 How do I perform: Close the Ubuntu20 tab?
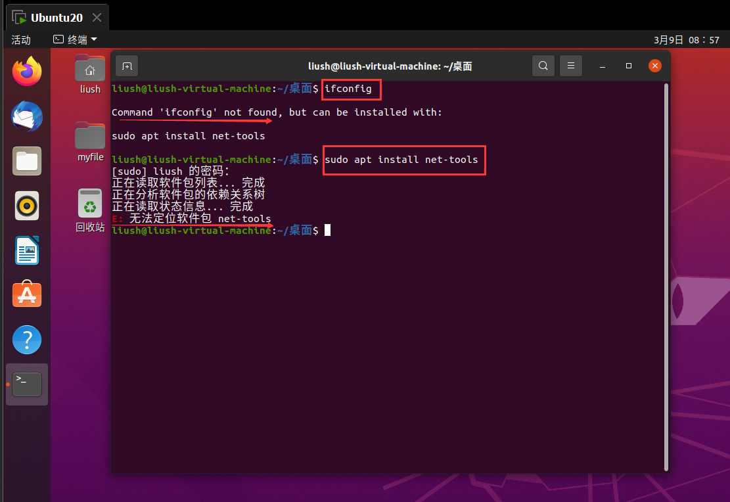98,16
